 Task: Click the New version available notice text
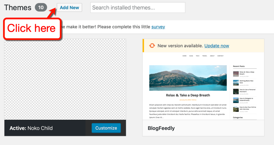pos(180,46)
